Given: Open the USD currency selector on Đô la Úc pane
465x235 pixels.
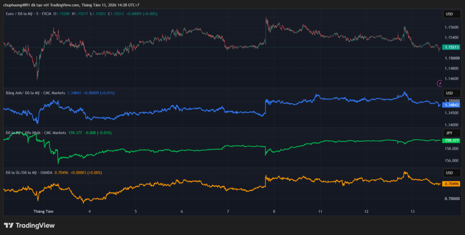Looking at the screenshot, I should pos(452,173).
